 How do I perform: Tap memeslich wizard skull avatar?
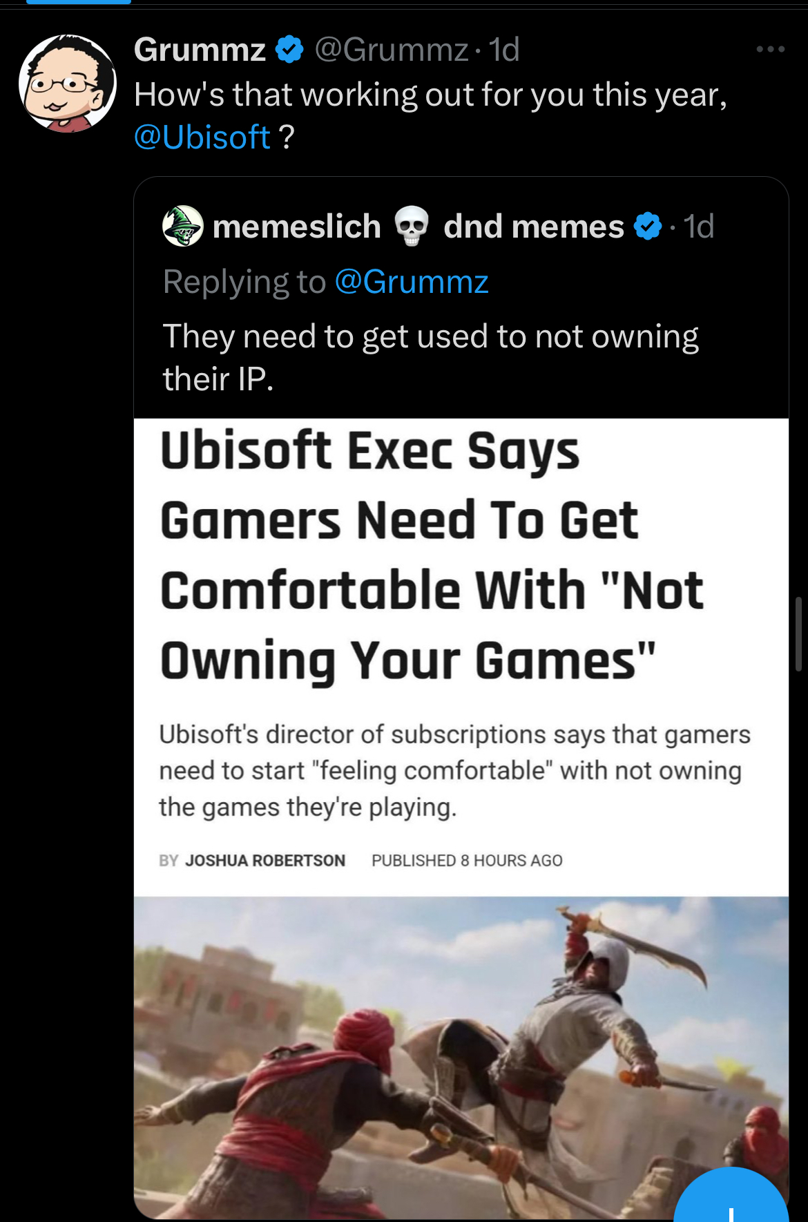(182, 226)
